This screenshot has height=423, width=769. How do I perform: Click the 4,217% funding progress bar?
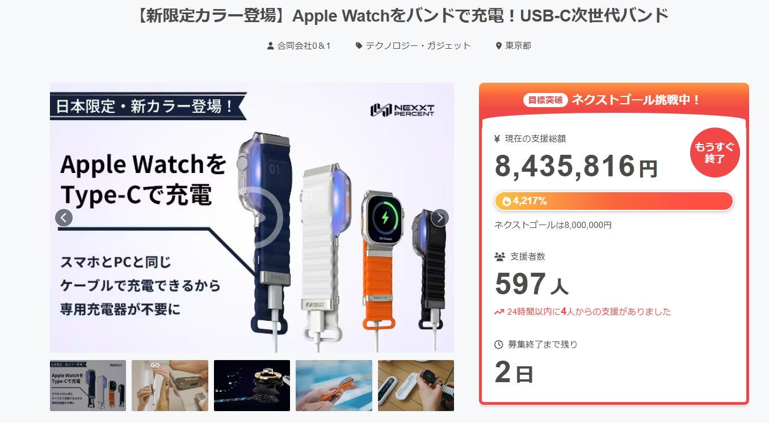point(614,201)
